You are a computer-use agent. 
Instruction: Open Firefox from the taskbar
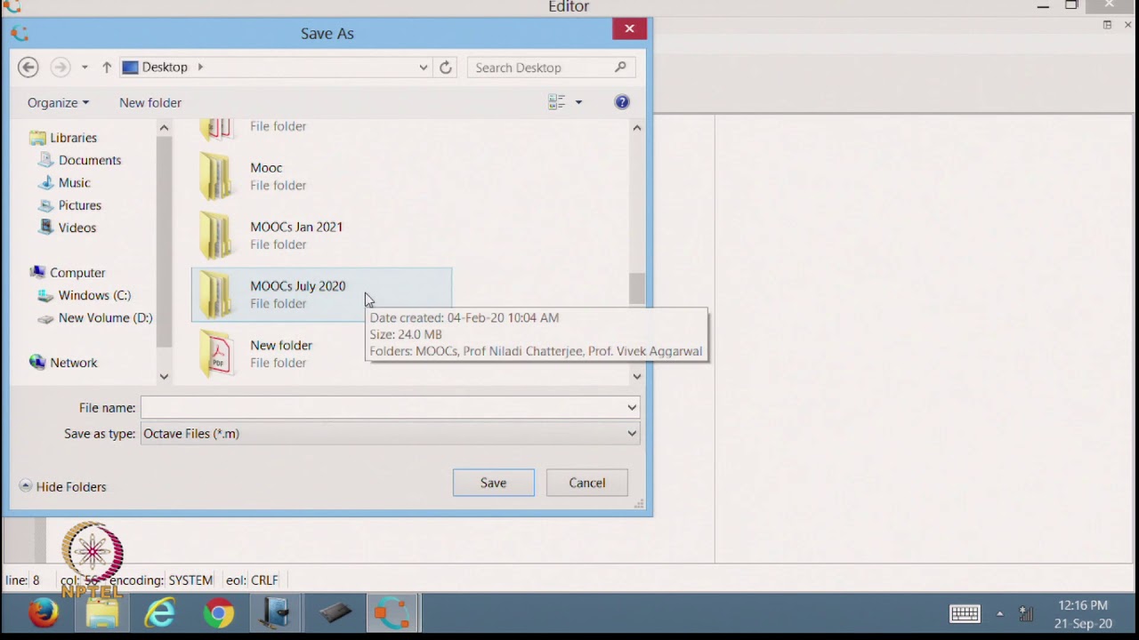[43, 614]
